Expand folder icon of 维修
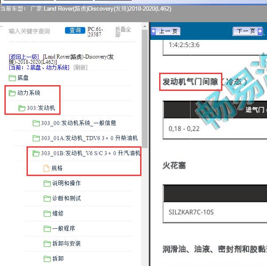This screenshot has height=266, width=267. coord(47,213)
